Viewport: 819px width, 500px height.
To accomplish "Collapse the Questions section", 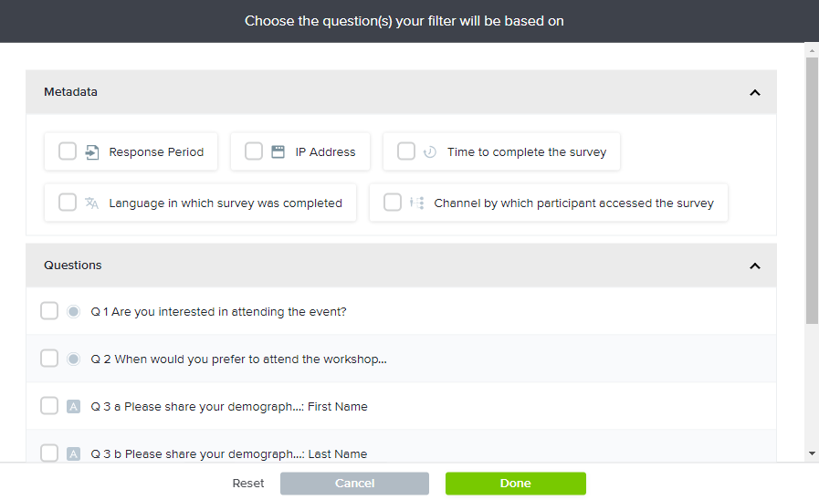I will point(754,266).
